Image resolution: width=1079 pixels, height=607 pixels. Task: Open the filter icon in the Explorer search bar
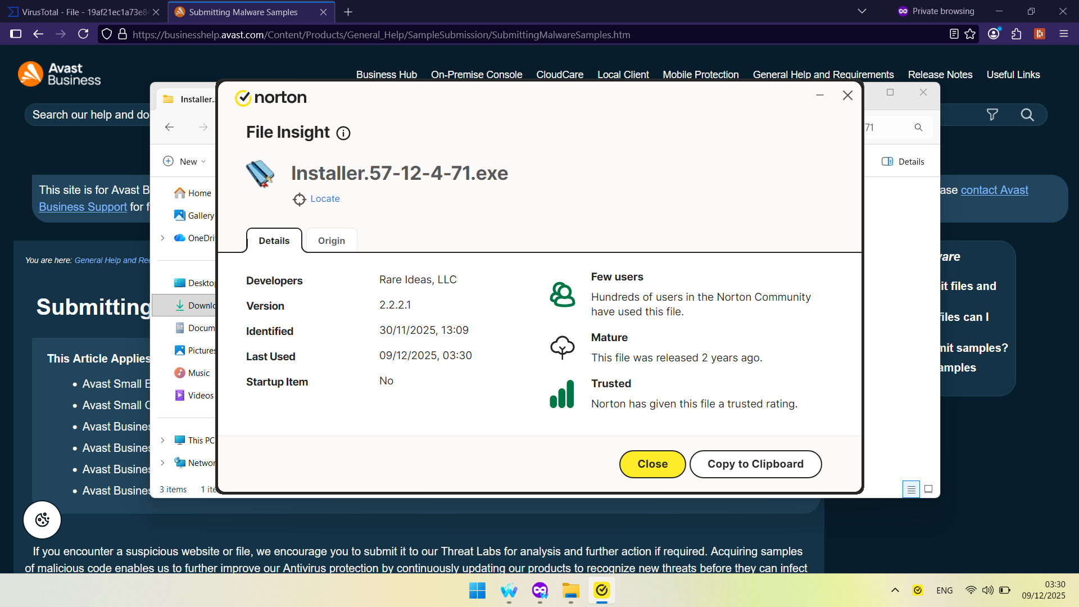[992, 114]
